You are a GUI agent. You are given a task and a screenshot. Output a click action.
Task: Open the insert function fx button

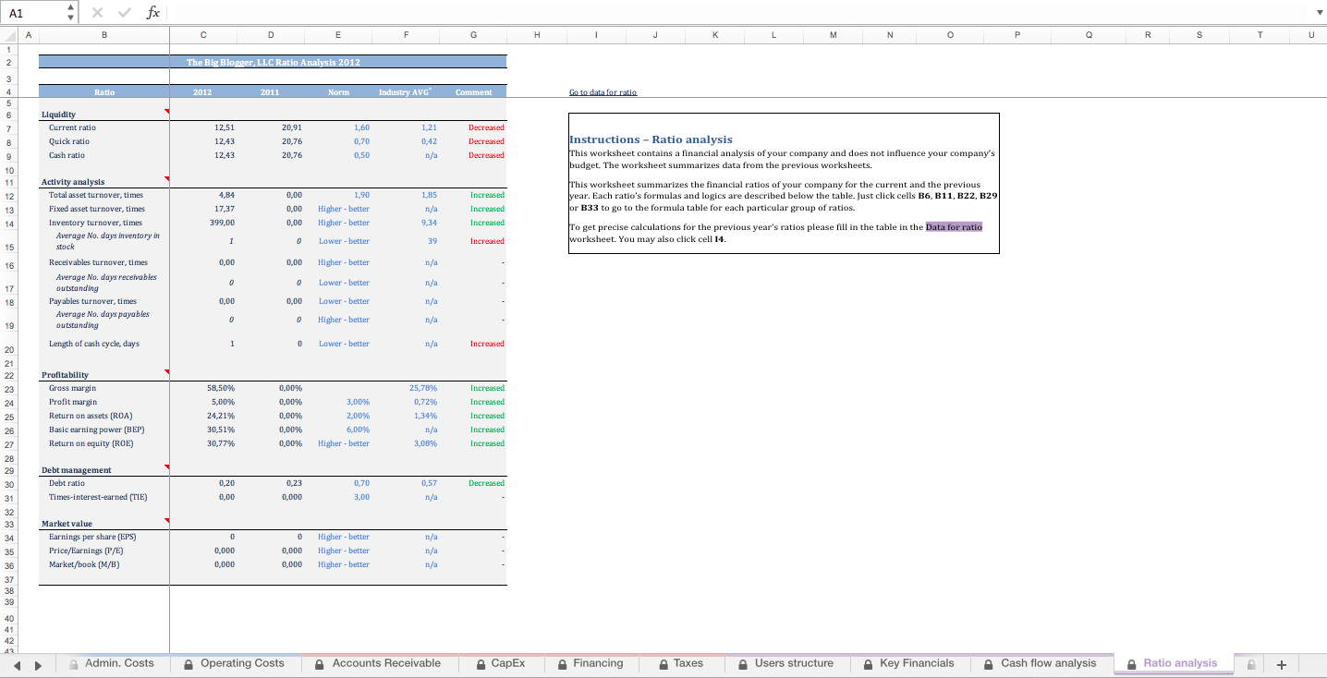(x=153, y=12)
